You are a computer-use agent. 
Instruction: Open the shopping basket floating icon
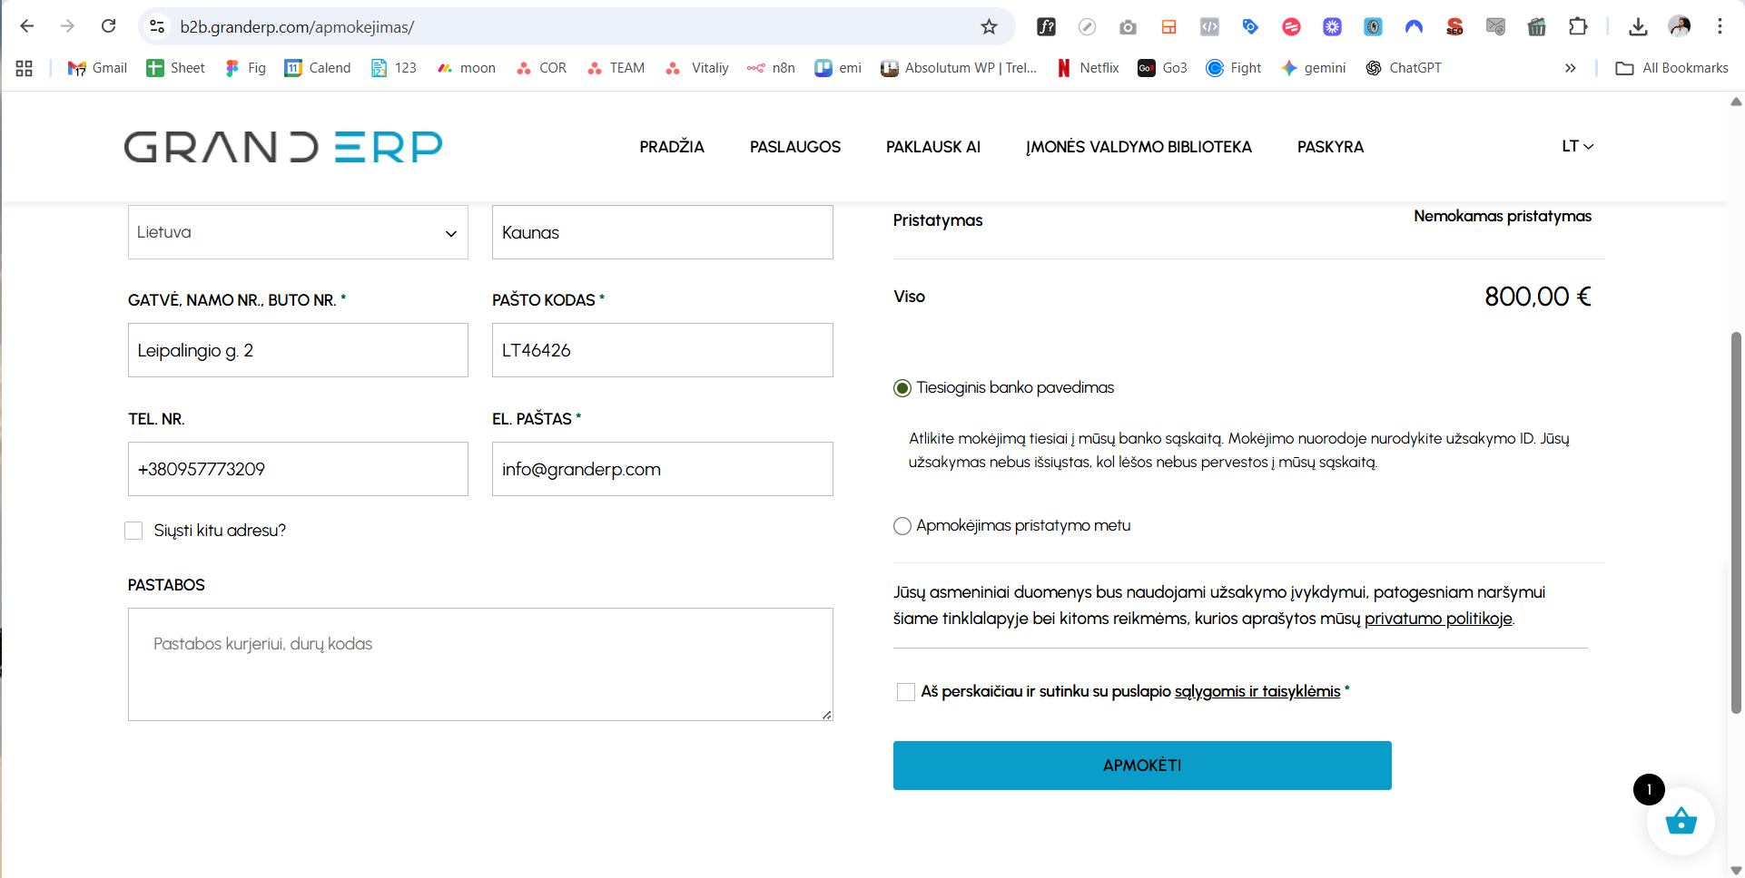point(1681,822)
